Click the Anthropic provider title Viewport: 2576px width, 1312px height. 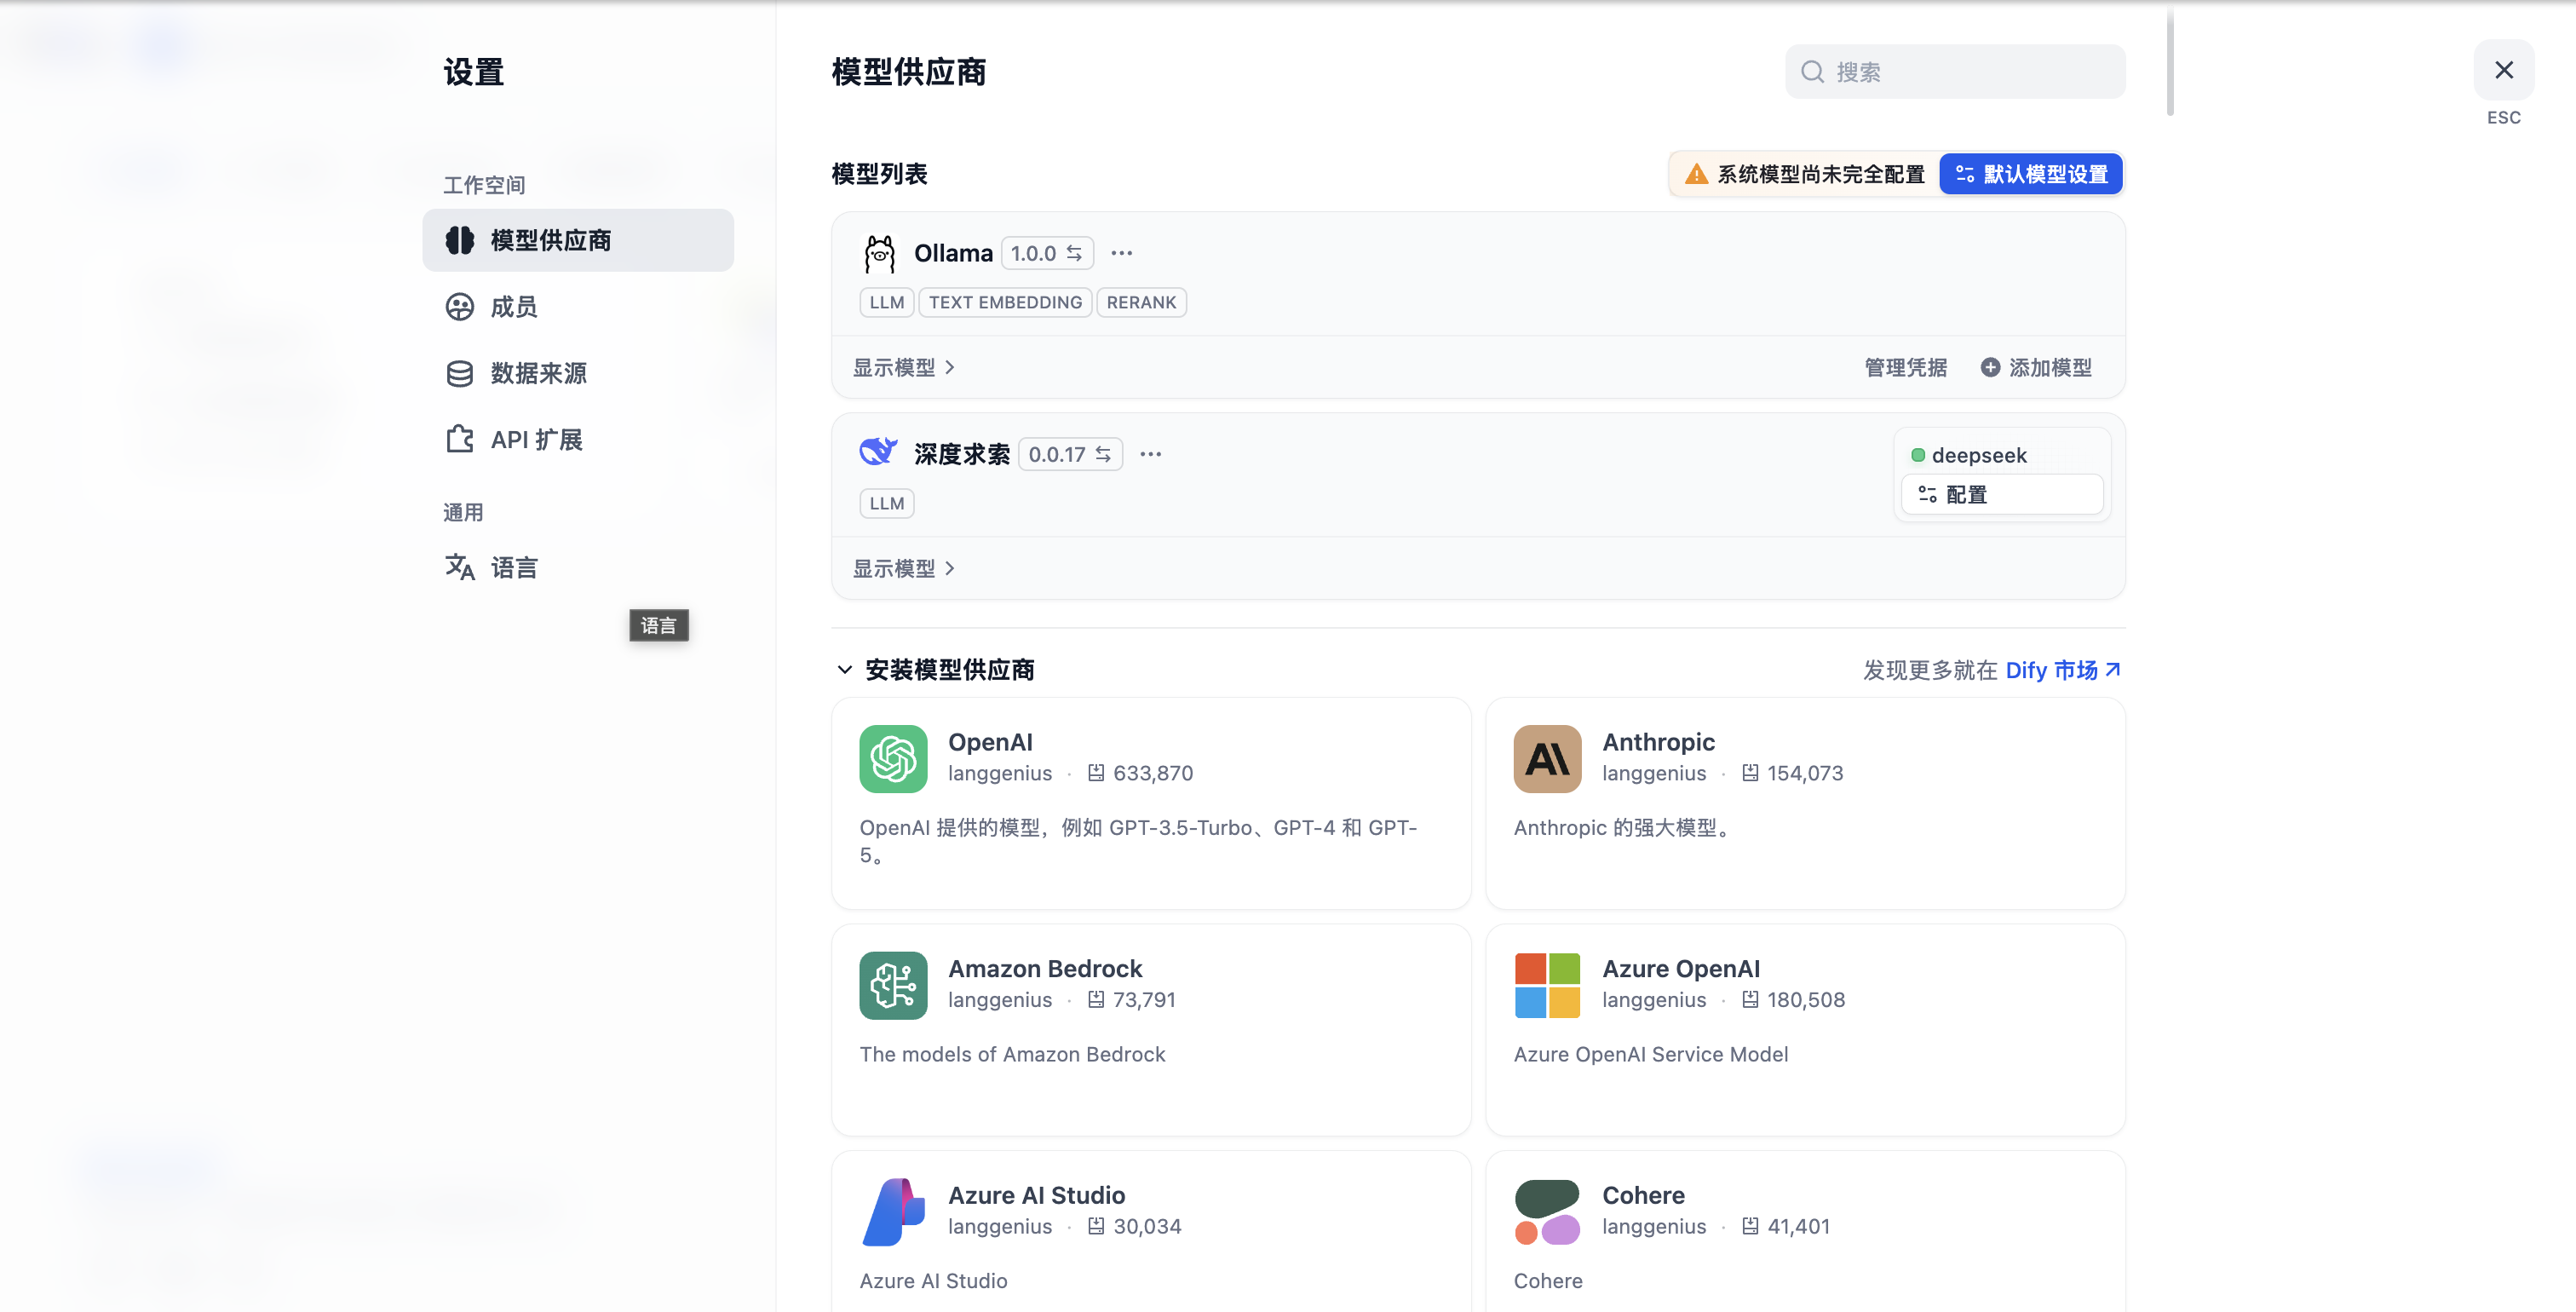[x=1658, y=742]
